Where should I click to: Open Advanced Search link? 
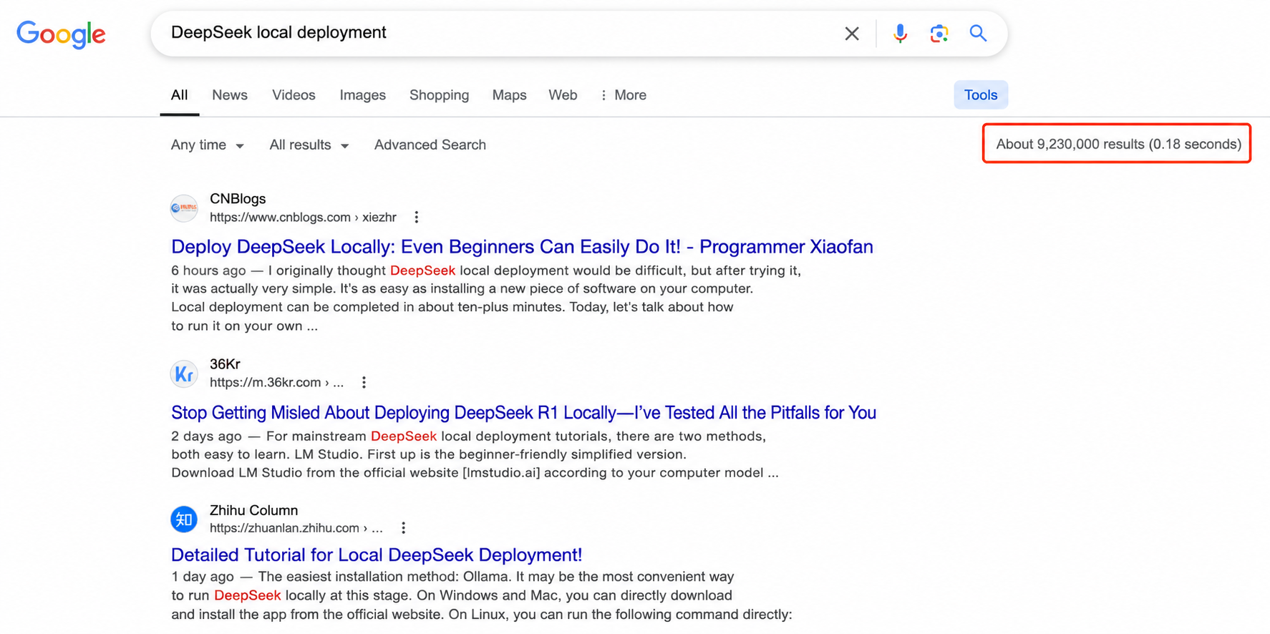[x=430, y=145]
